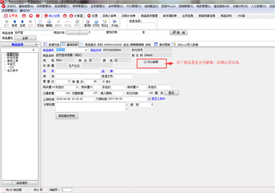275x193 pixels.
Task: Click the 查询 query icon
Action: (88, 21)
